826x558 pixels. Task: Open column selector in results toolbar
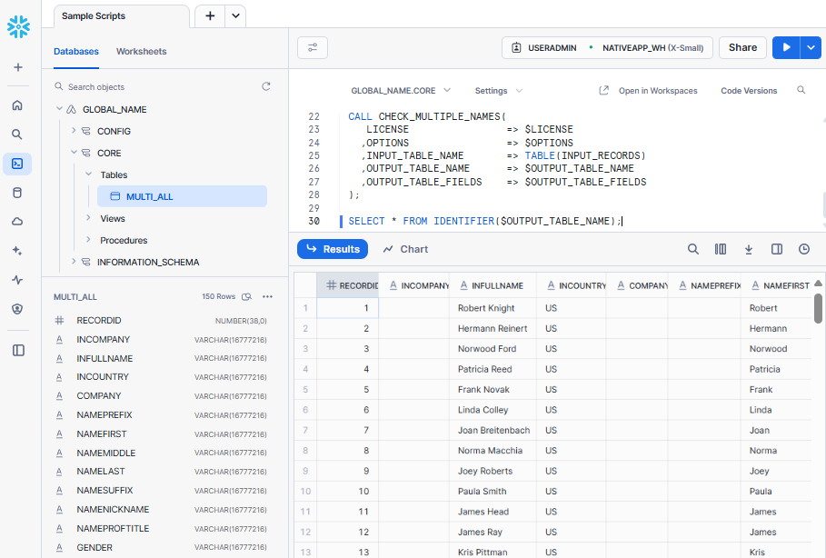pyautogui.click(x=721, y=249)
